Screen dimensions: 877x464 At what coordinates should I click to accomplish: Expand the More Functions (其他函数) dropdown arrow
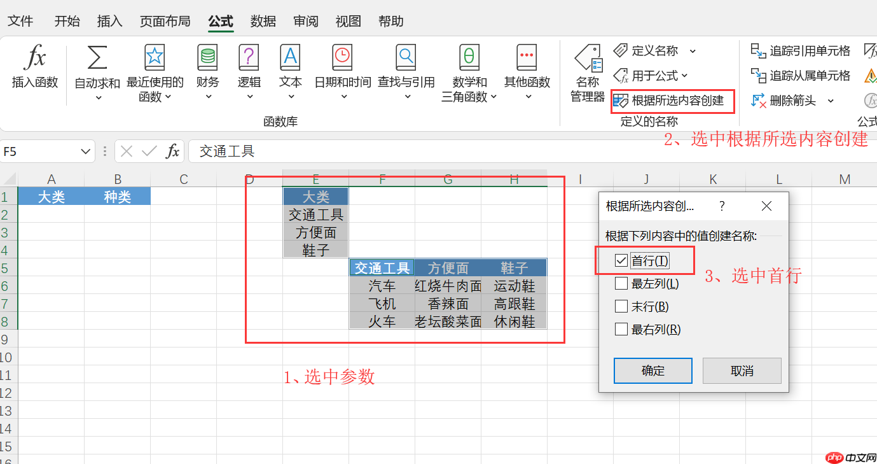point(528,97)
